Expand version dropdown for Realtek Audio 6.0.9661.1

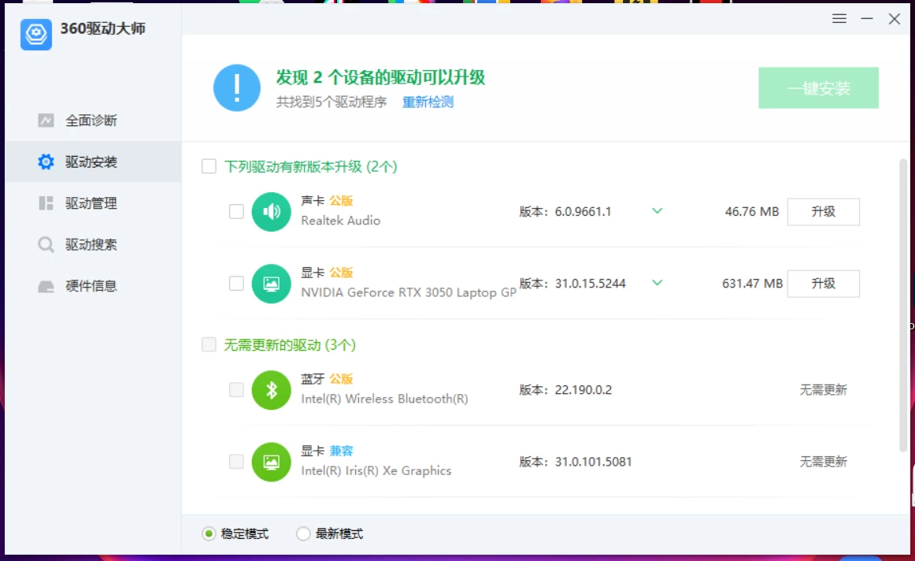pyautogui.click(x=657, y=211)
